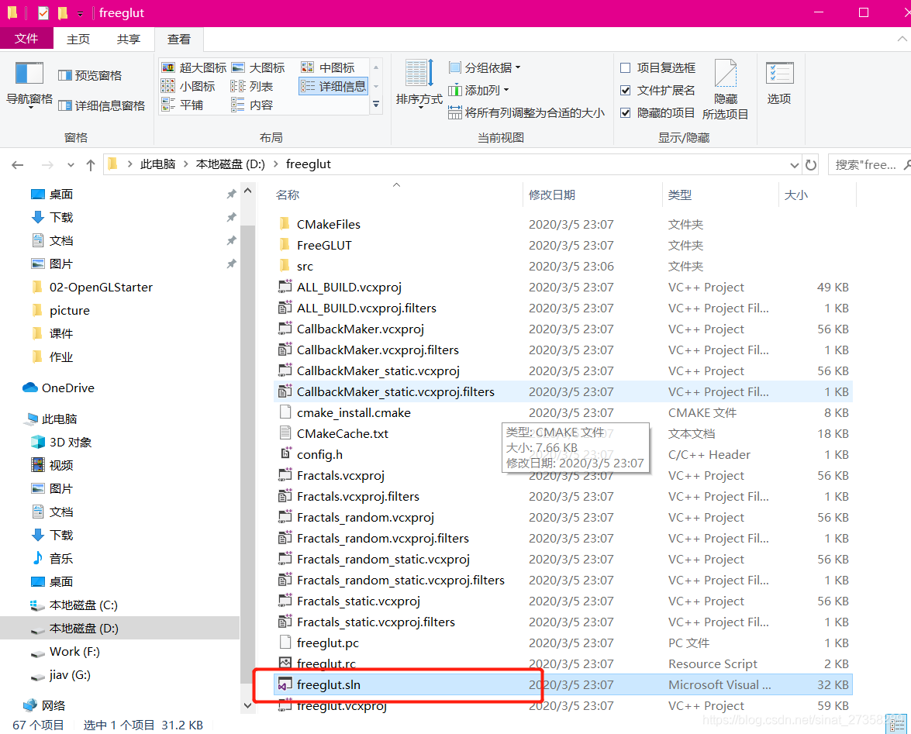This screenshot has width=911, height=734.
Task: Switch to the Home tab
Action: 78,39
